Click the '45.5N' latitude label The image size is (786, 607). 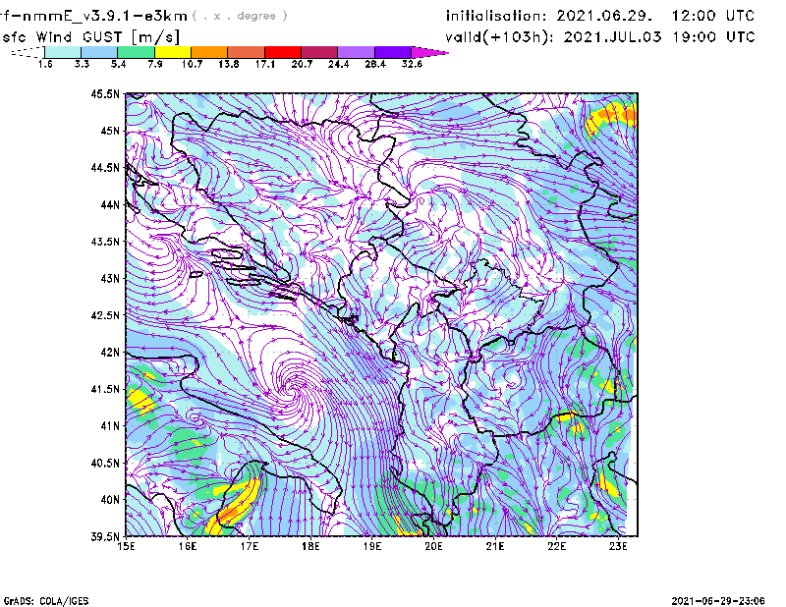click(105, 93)
